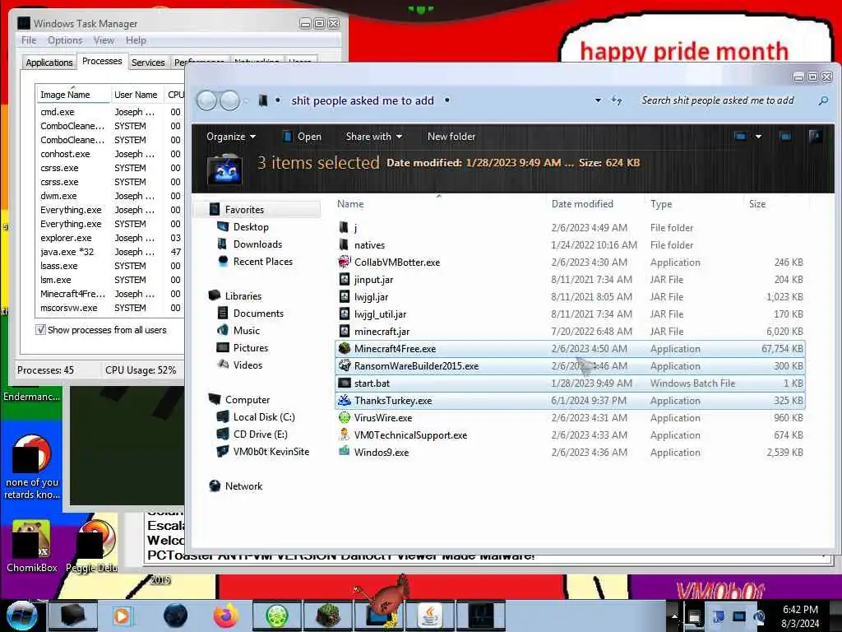Click the Minecraft grass block taskbar icon

328,616
